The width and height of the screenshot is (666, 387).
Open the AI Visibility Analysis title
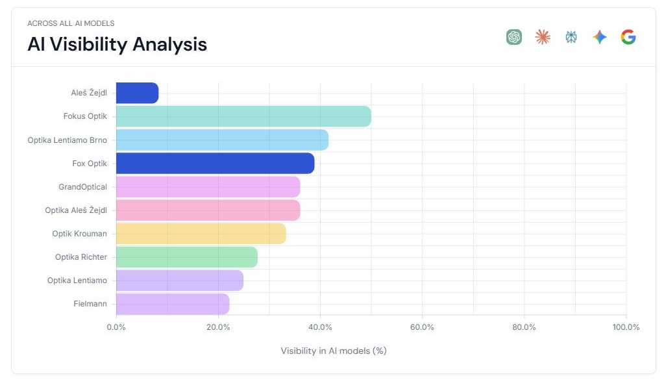click(116, 44)
